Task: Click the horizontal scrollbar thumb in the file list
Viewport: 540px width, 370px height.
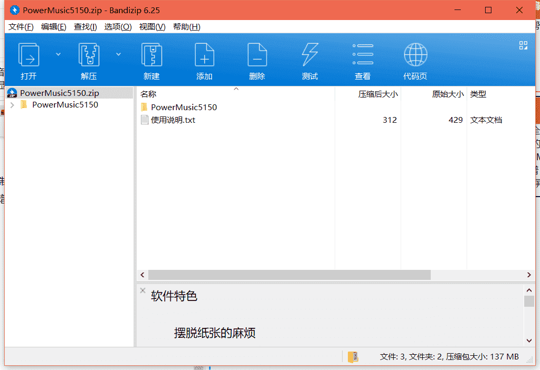Action: click(289, 275)
